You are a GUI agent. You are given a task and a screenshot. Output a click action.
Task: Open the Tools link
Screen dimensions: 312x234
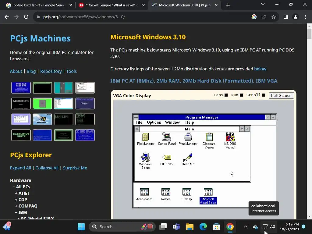click(x=71, y=71)
